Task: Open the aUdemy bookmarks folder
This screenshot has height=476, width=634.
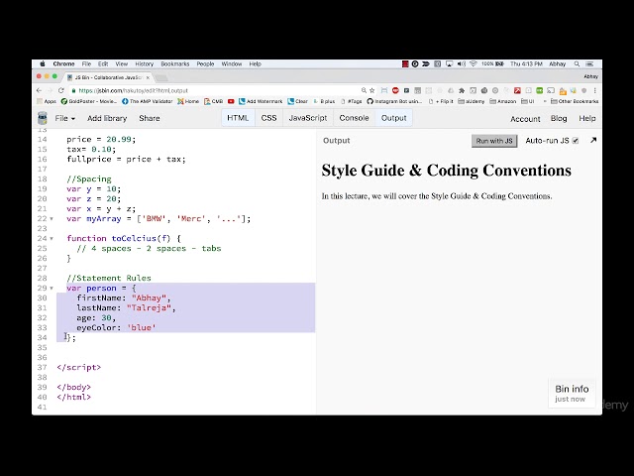Action: [472, 101]
